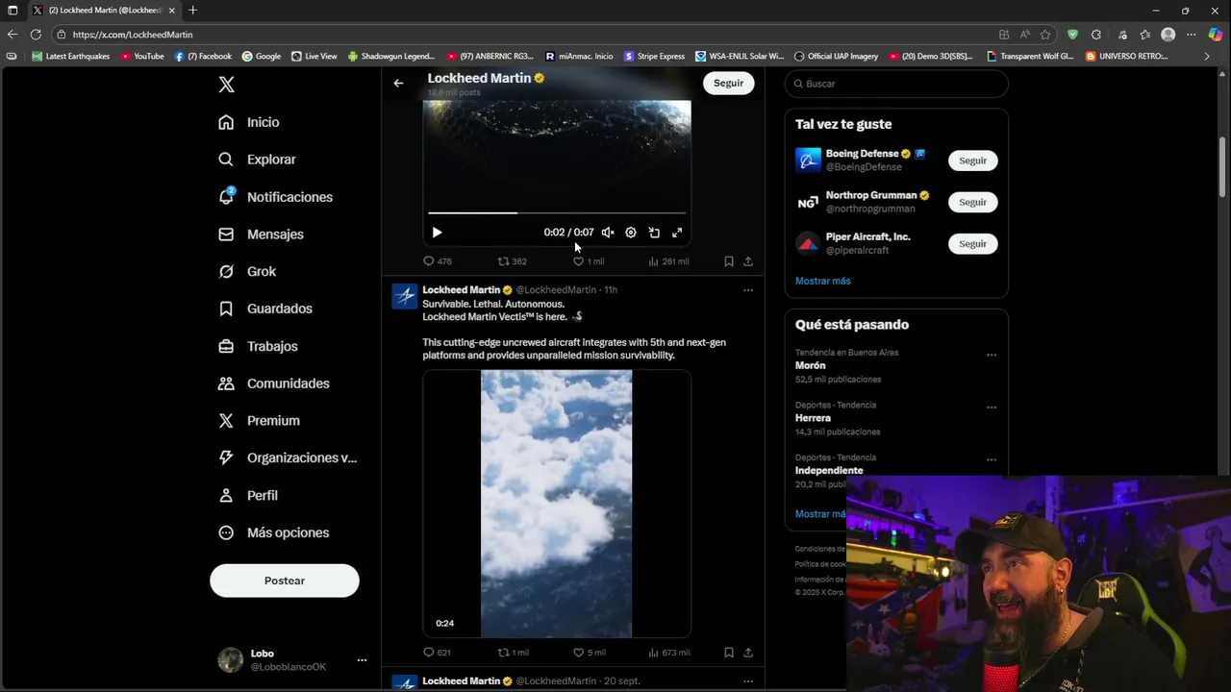Open Northrop Grumman profile

click(871, 195)
